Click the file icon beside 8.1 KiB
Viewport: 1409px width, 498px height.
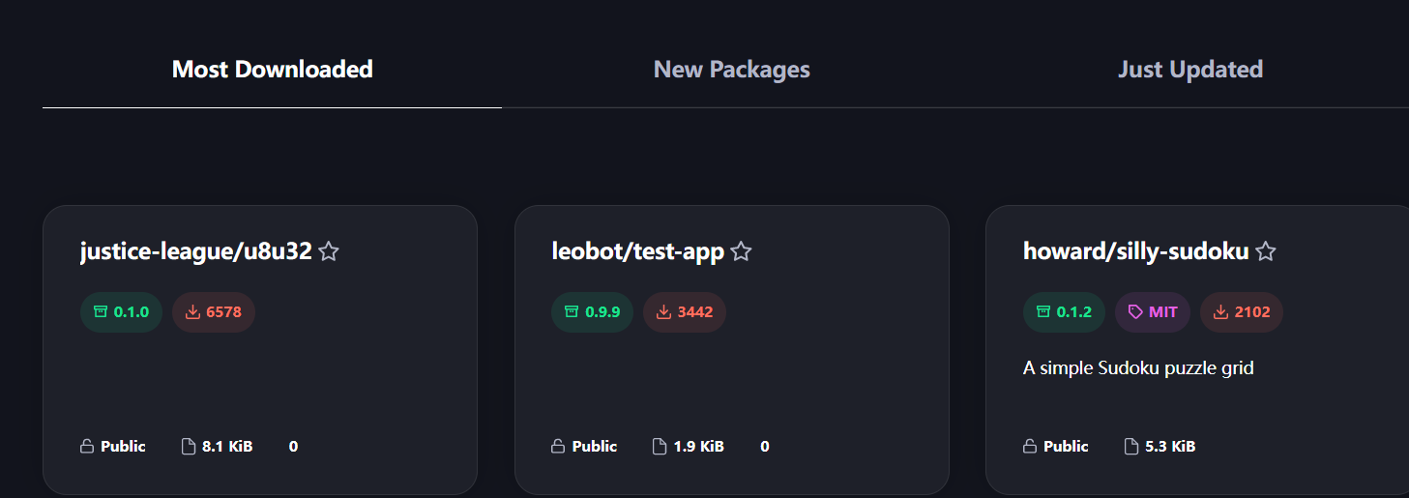tap(189, 447)
